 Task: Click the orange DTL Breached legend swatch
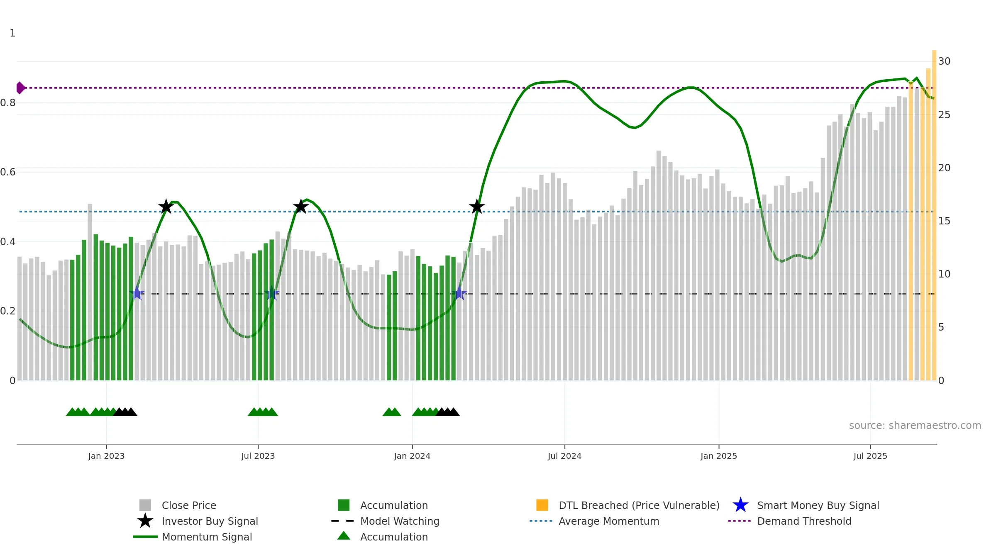click(542, 505)
